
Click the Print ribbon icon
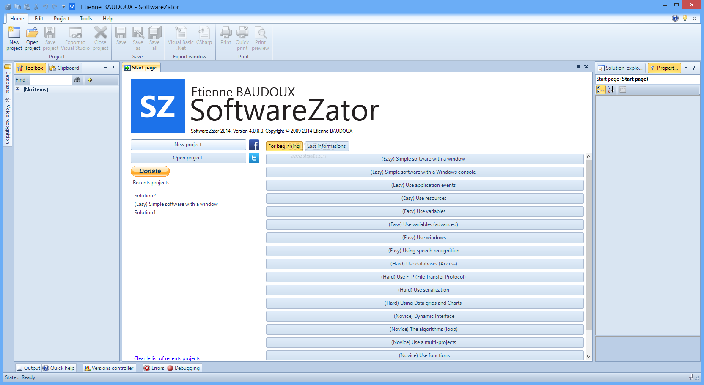tap(226, 35)
